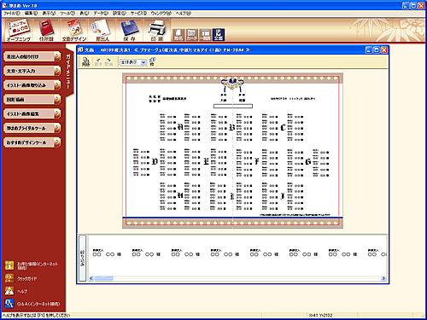
Task: Click the 筆まめブライダルツール guide button
Action: [32, 128]
